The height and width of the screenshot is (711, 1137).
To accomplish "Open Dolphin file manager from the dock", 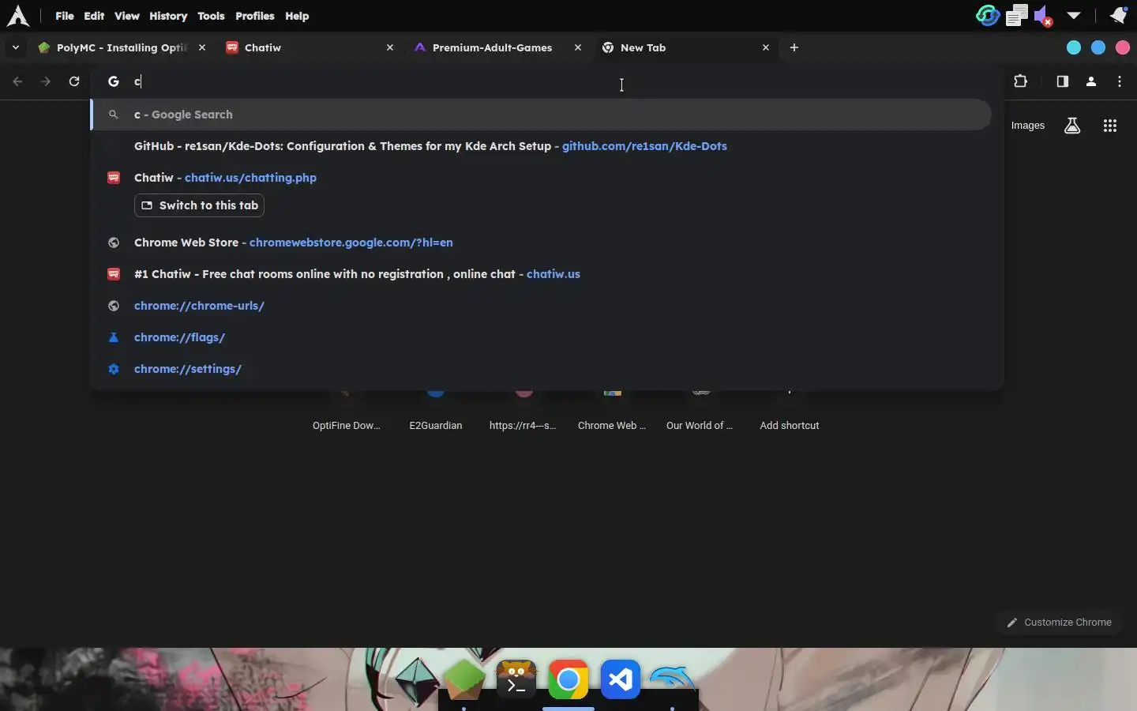I will coord(673,678).
